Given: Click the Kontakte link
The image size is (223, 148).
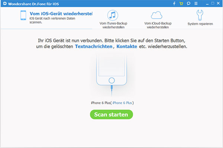Looking at the screenshot, I should 127,46.
